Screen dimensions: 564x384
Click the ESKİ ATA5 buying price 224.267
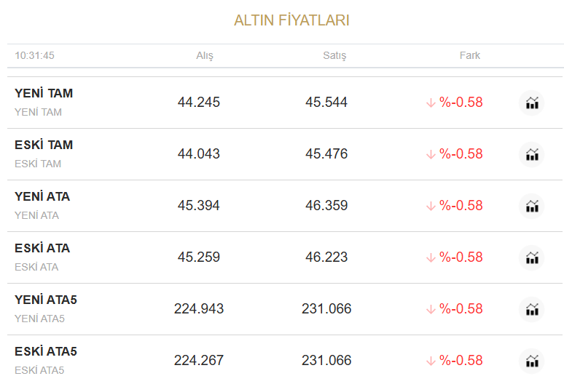pos(199,361)
